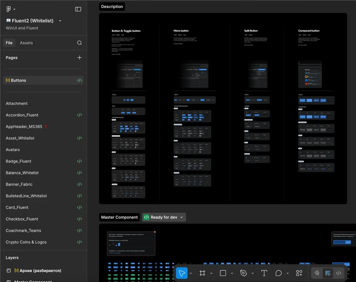The height and width of the screenshot is (282, 356).
Task: Select the Text tool
Action: (264, 273)
